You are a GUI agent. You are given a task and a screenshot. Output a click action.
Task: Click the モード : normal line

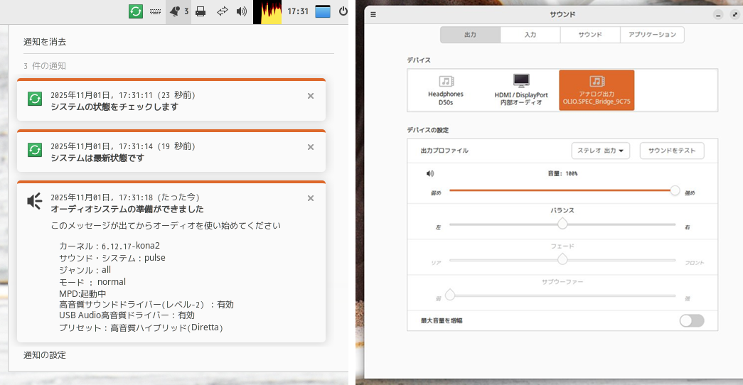pos(92,282)
